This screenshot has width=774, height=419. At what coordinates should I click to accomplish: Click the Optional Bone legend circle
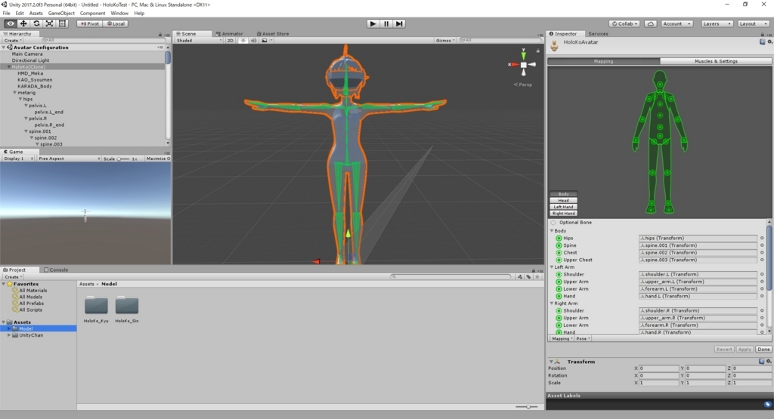pos(553,222)
